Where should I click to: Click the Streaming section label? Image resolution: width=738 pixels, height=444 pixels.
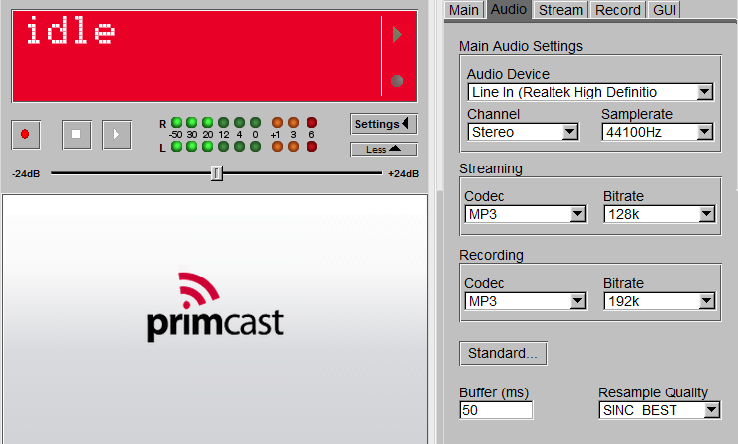(491, 168)
